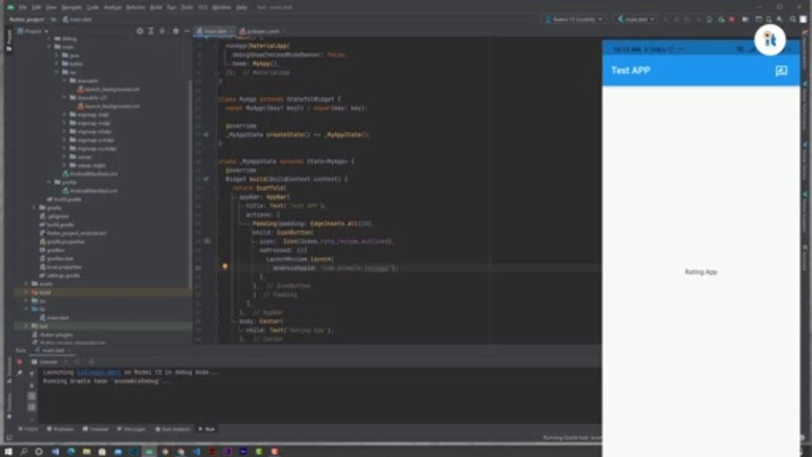Expand the assets folder in project tree

click(x=26, y=284)
